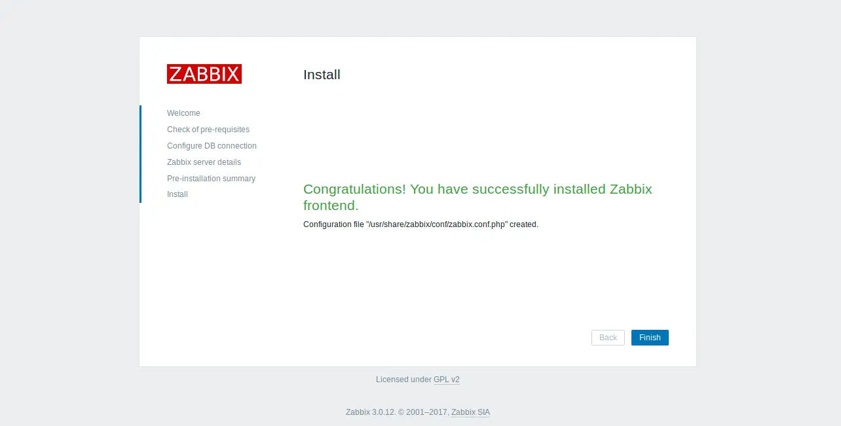This screenshot has width=841, height=426.
Task: Select the Configure DB connection step
Action: [212, 146]
